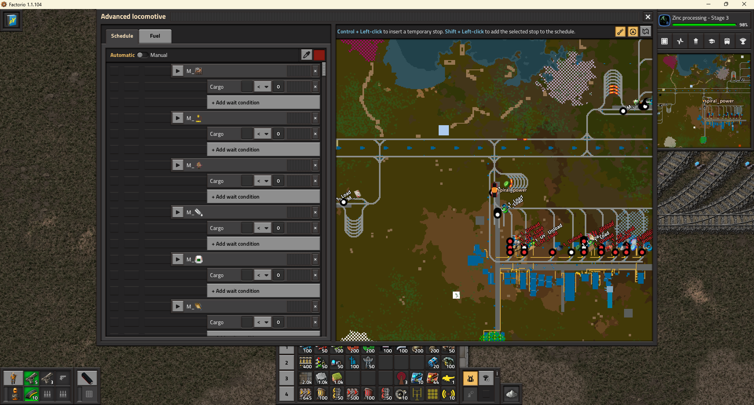This screenshot has height=405, width=754.
Task: Open comparator dropdown of first Cargo condition
Action: [263, 87]
